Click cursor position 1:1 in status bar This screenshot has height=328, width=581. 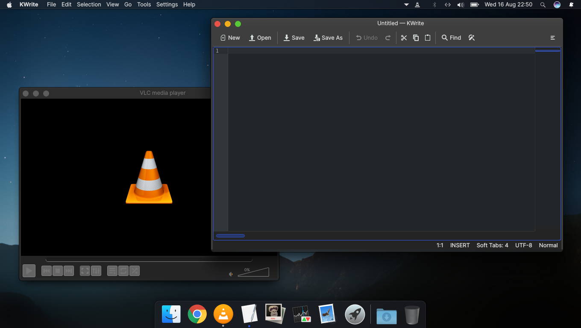440,245
